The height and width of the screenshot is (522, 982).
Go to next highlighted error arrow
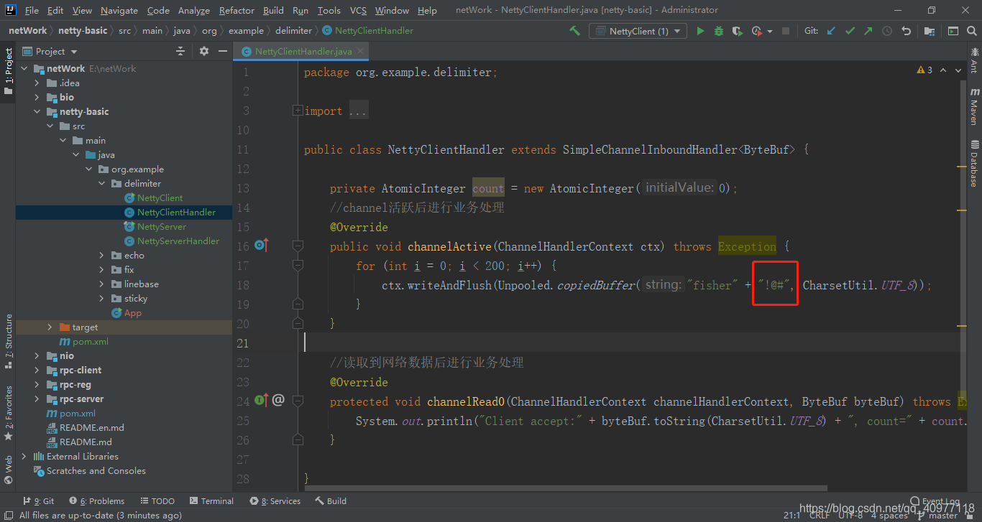[x=958, y=70]
